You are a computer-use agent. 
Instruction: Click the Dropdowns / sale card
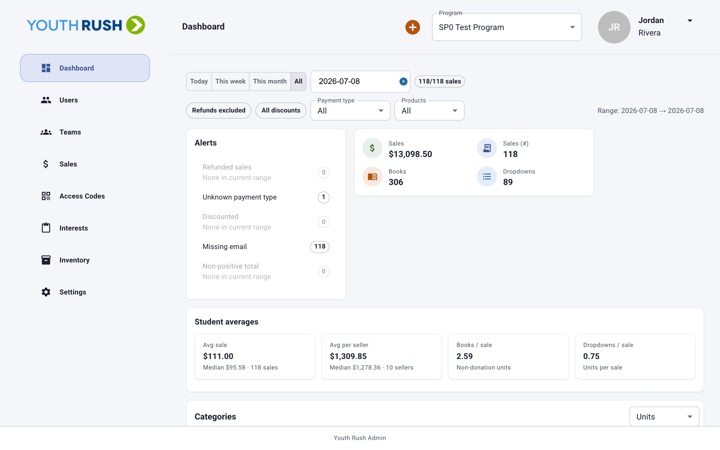tap(635, 356)
